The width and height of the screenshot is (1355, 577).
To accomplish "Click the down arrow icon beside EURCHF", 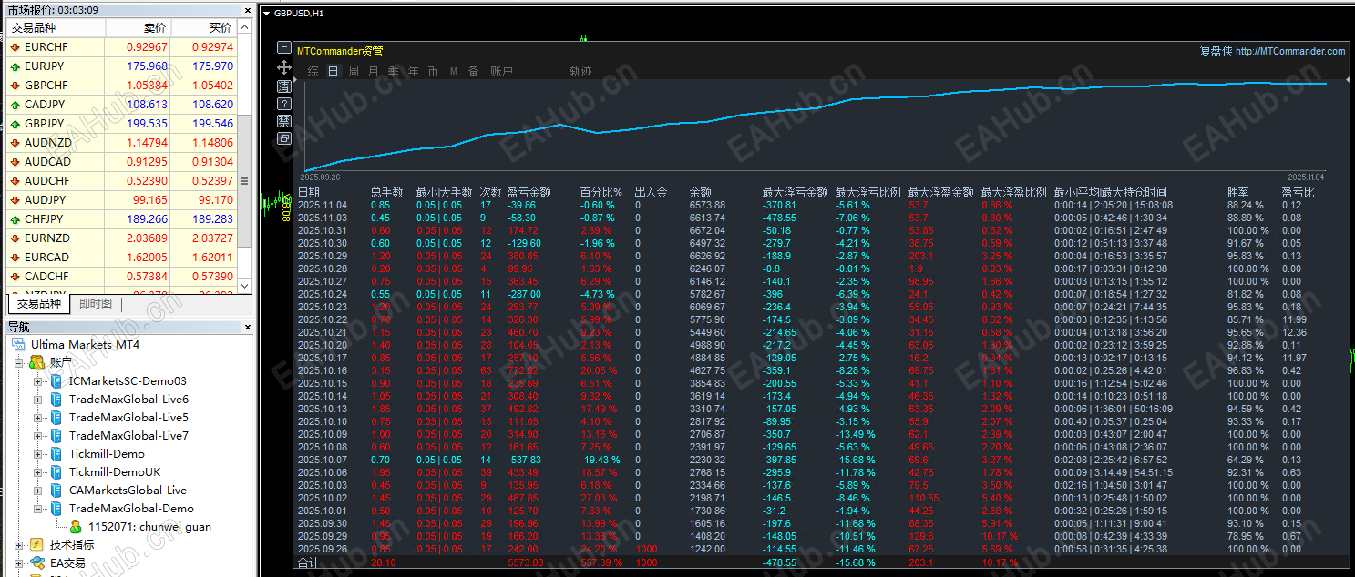I will click(15, 47).
